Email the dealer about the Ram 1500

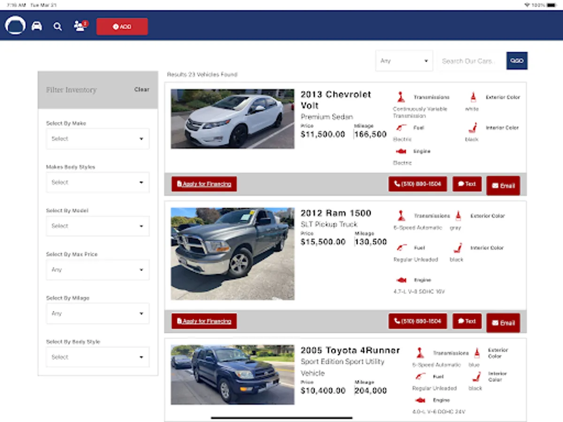pyautogui.click(x=503, y=323)
